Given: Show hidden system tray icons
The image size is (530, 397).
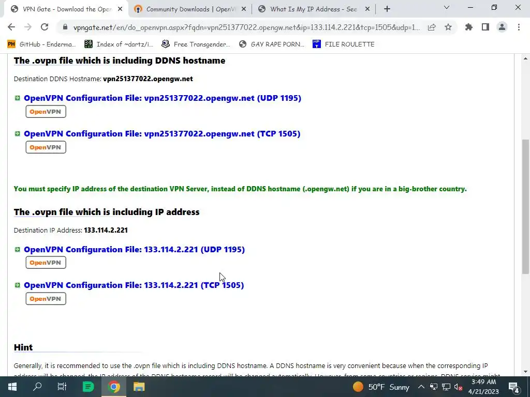Looking at the screenshot, I should [x=421, y=387].
